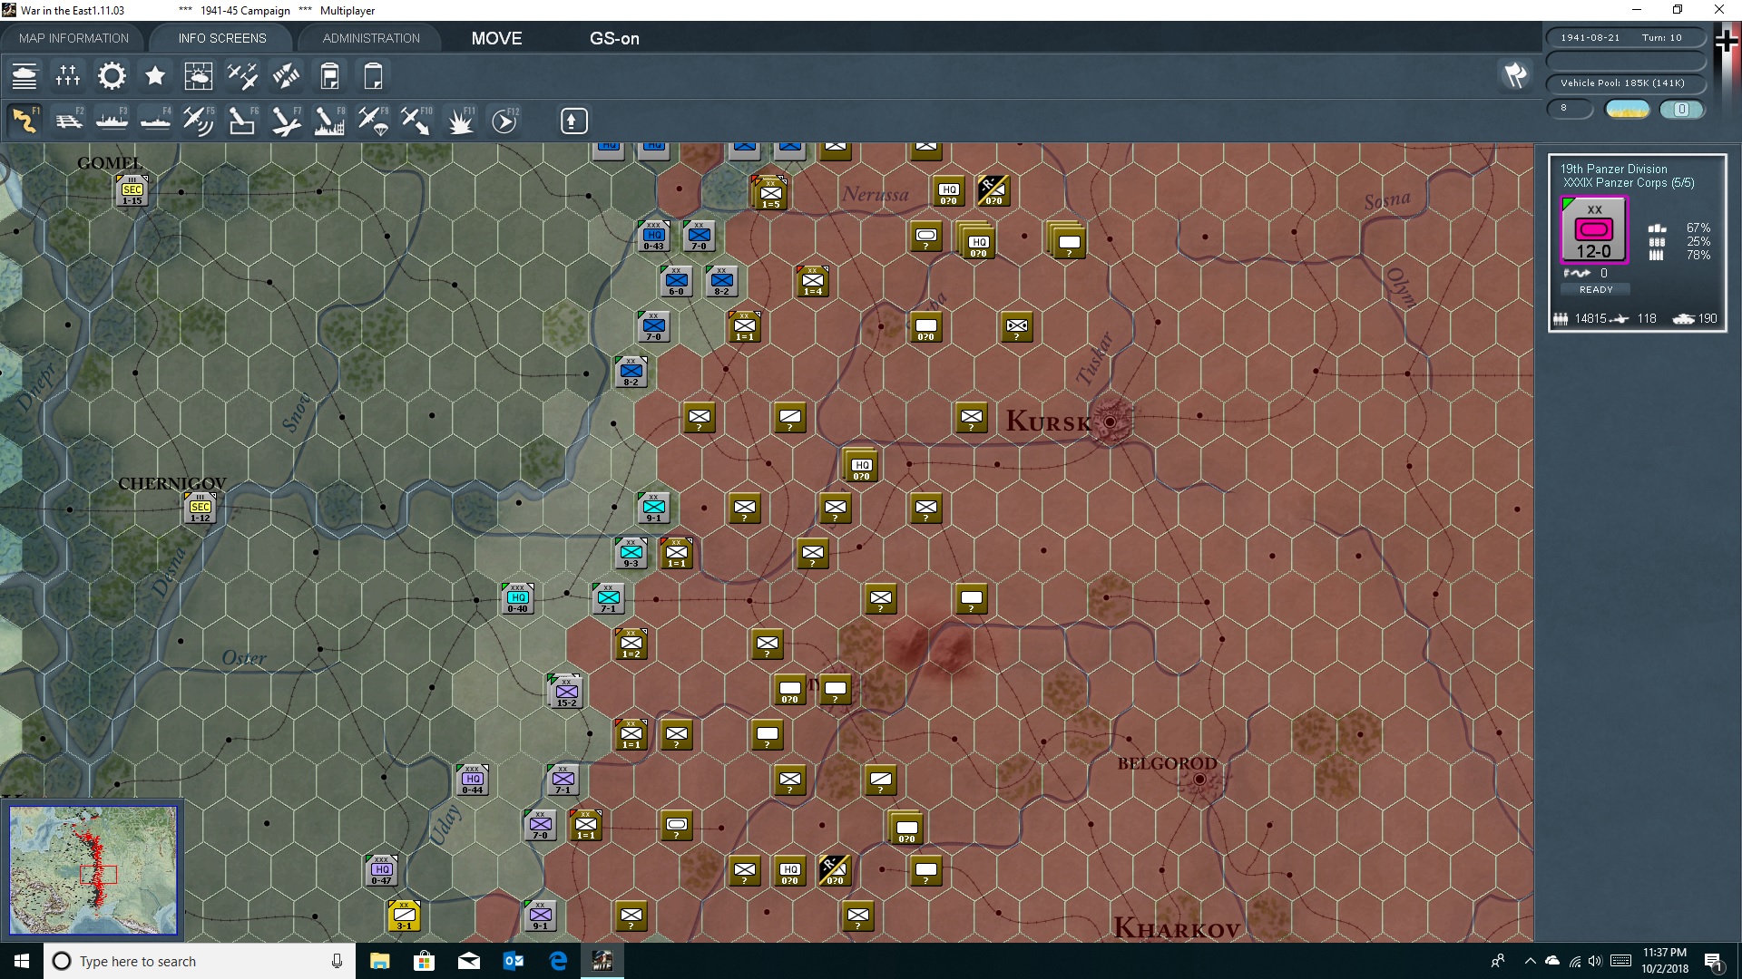The width and height of the screenshot is (1742, 979).
Task: Click the Belgorod city hex
Action: tap(1199, 780)
